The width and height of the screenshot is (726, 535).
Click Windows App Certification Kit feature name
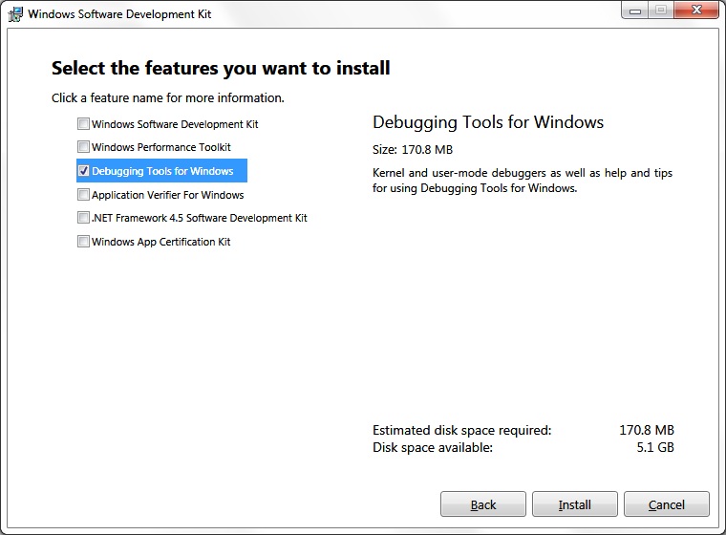(x=161, y=242)
